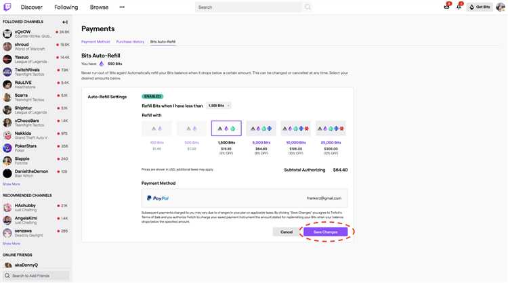Open RduLIVE channel from sidebar
Viewport: 508px width, 283px height.
pyautogui.click(x=36, y=85)
